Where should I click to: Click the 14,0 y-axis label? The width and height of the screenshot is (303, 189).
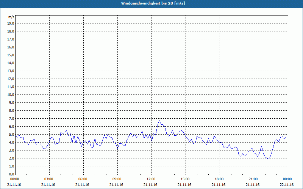pos(11,63)
